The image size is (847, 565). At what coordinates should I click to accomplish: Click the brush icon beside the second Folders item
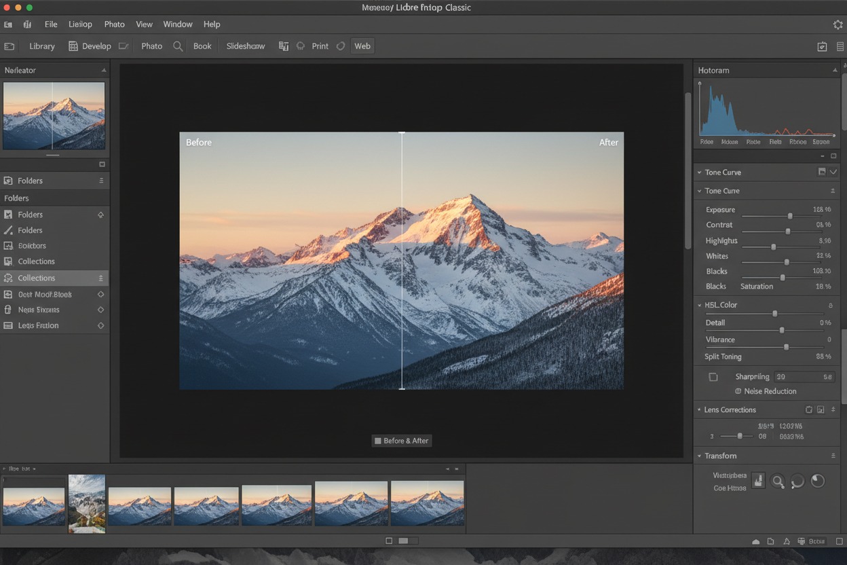(x=8, y=230)
